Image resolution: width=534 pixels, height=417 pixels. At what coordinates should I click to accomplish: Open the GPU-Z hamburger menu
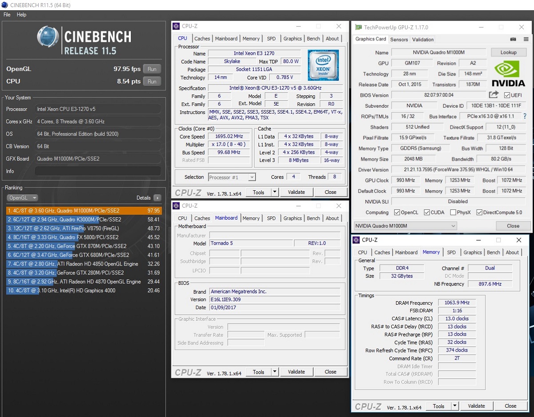[x=526, y=39]
